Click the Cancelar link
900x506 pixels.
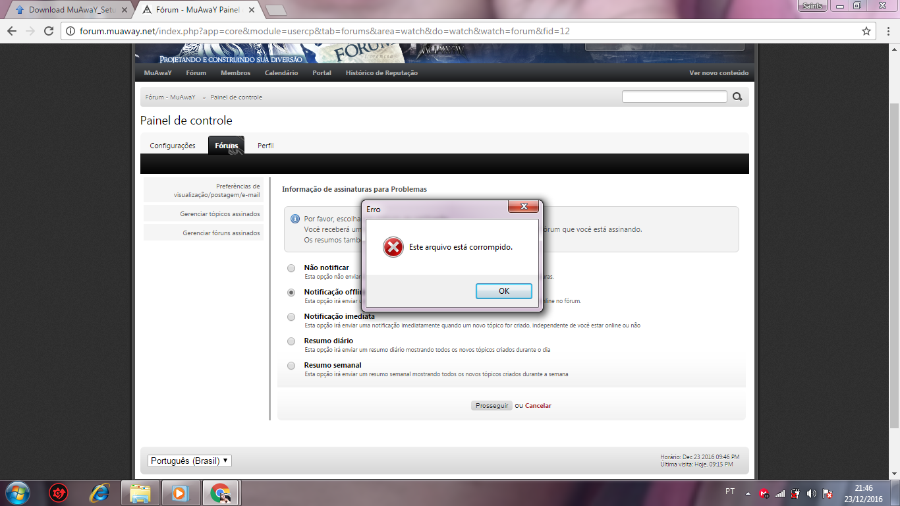[538, 406]
